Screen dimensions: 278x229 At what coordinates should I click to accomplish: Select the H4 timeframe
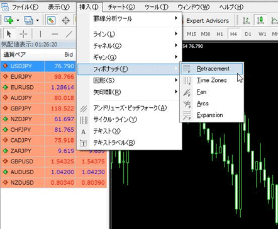coord(233,34)
